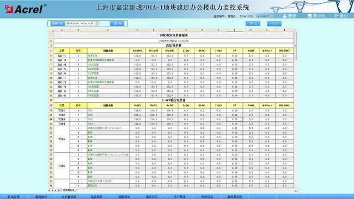Open the 通讯状态 bottom menu tab
354x199 pixels.
click(152, 197)
